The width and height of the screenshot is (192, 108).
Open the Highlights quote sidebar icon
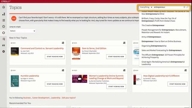click(4, 45)
